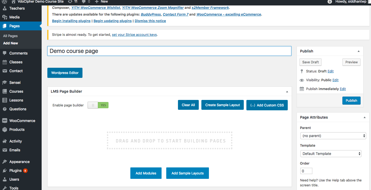The height and width of the screenshot is (190, 371).
Task: Click the Questions help icon
Action: (4, 109)
